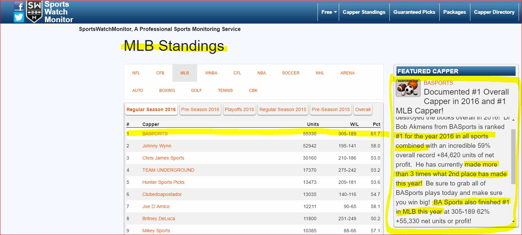Click the 275-242 win-loss record

tap(347, 170)
